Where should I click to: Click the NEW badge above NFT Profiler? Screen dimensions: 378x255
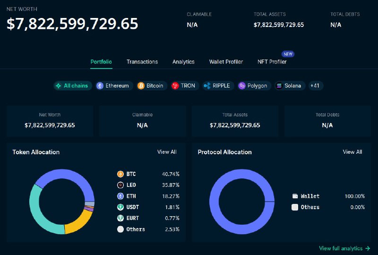[x=288, y=54]
